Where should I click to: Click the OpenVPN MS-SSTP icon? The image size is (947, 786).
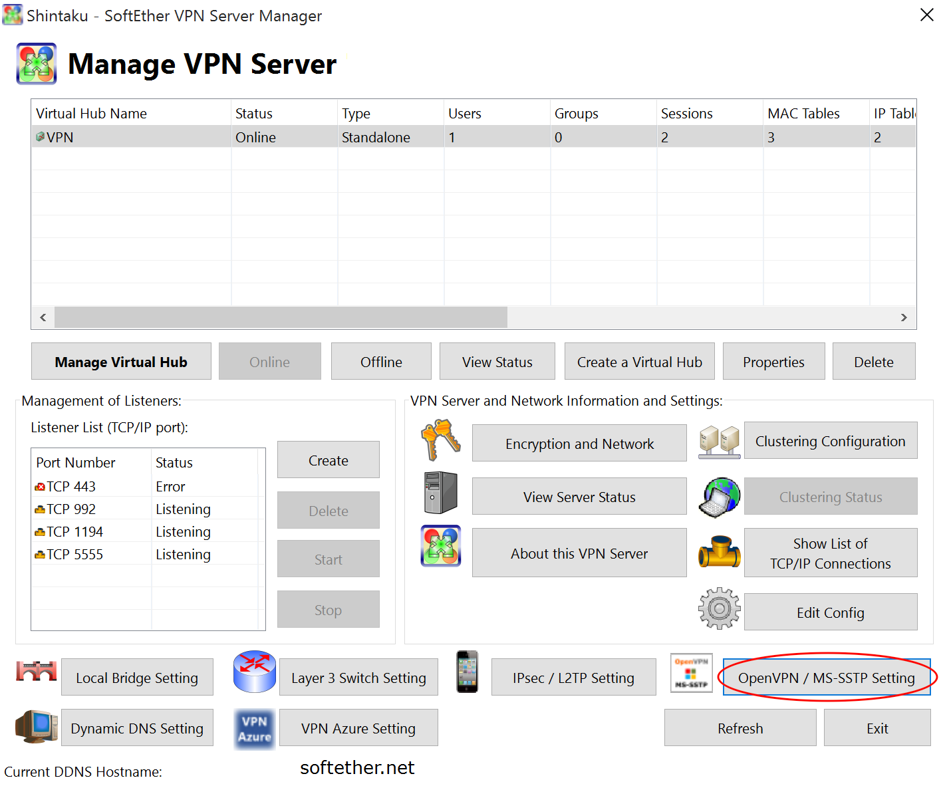point(692,673)
